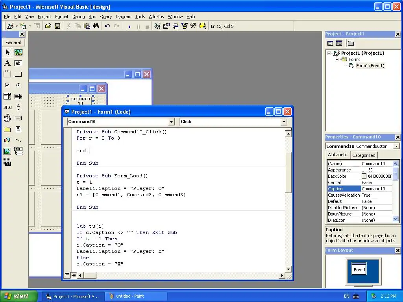Collapse the Forms folder node
The width and height of the screenshot is (403, 302).
pos(337,60)
